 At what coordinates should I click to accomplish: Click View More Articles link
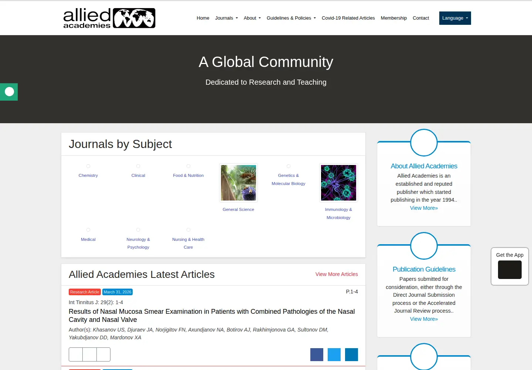(337, 274)
